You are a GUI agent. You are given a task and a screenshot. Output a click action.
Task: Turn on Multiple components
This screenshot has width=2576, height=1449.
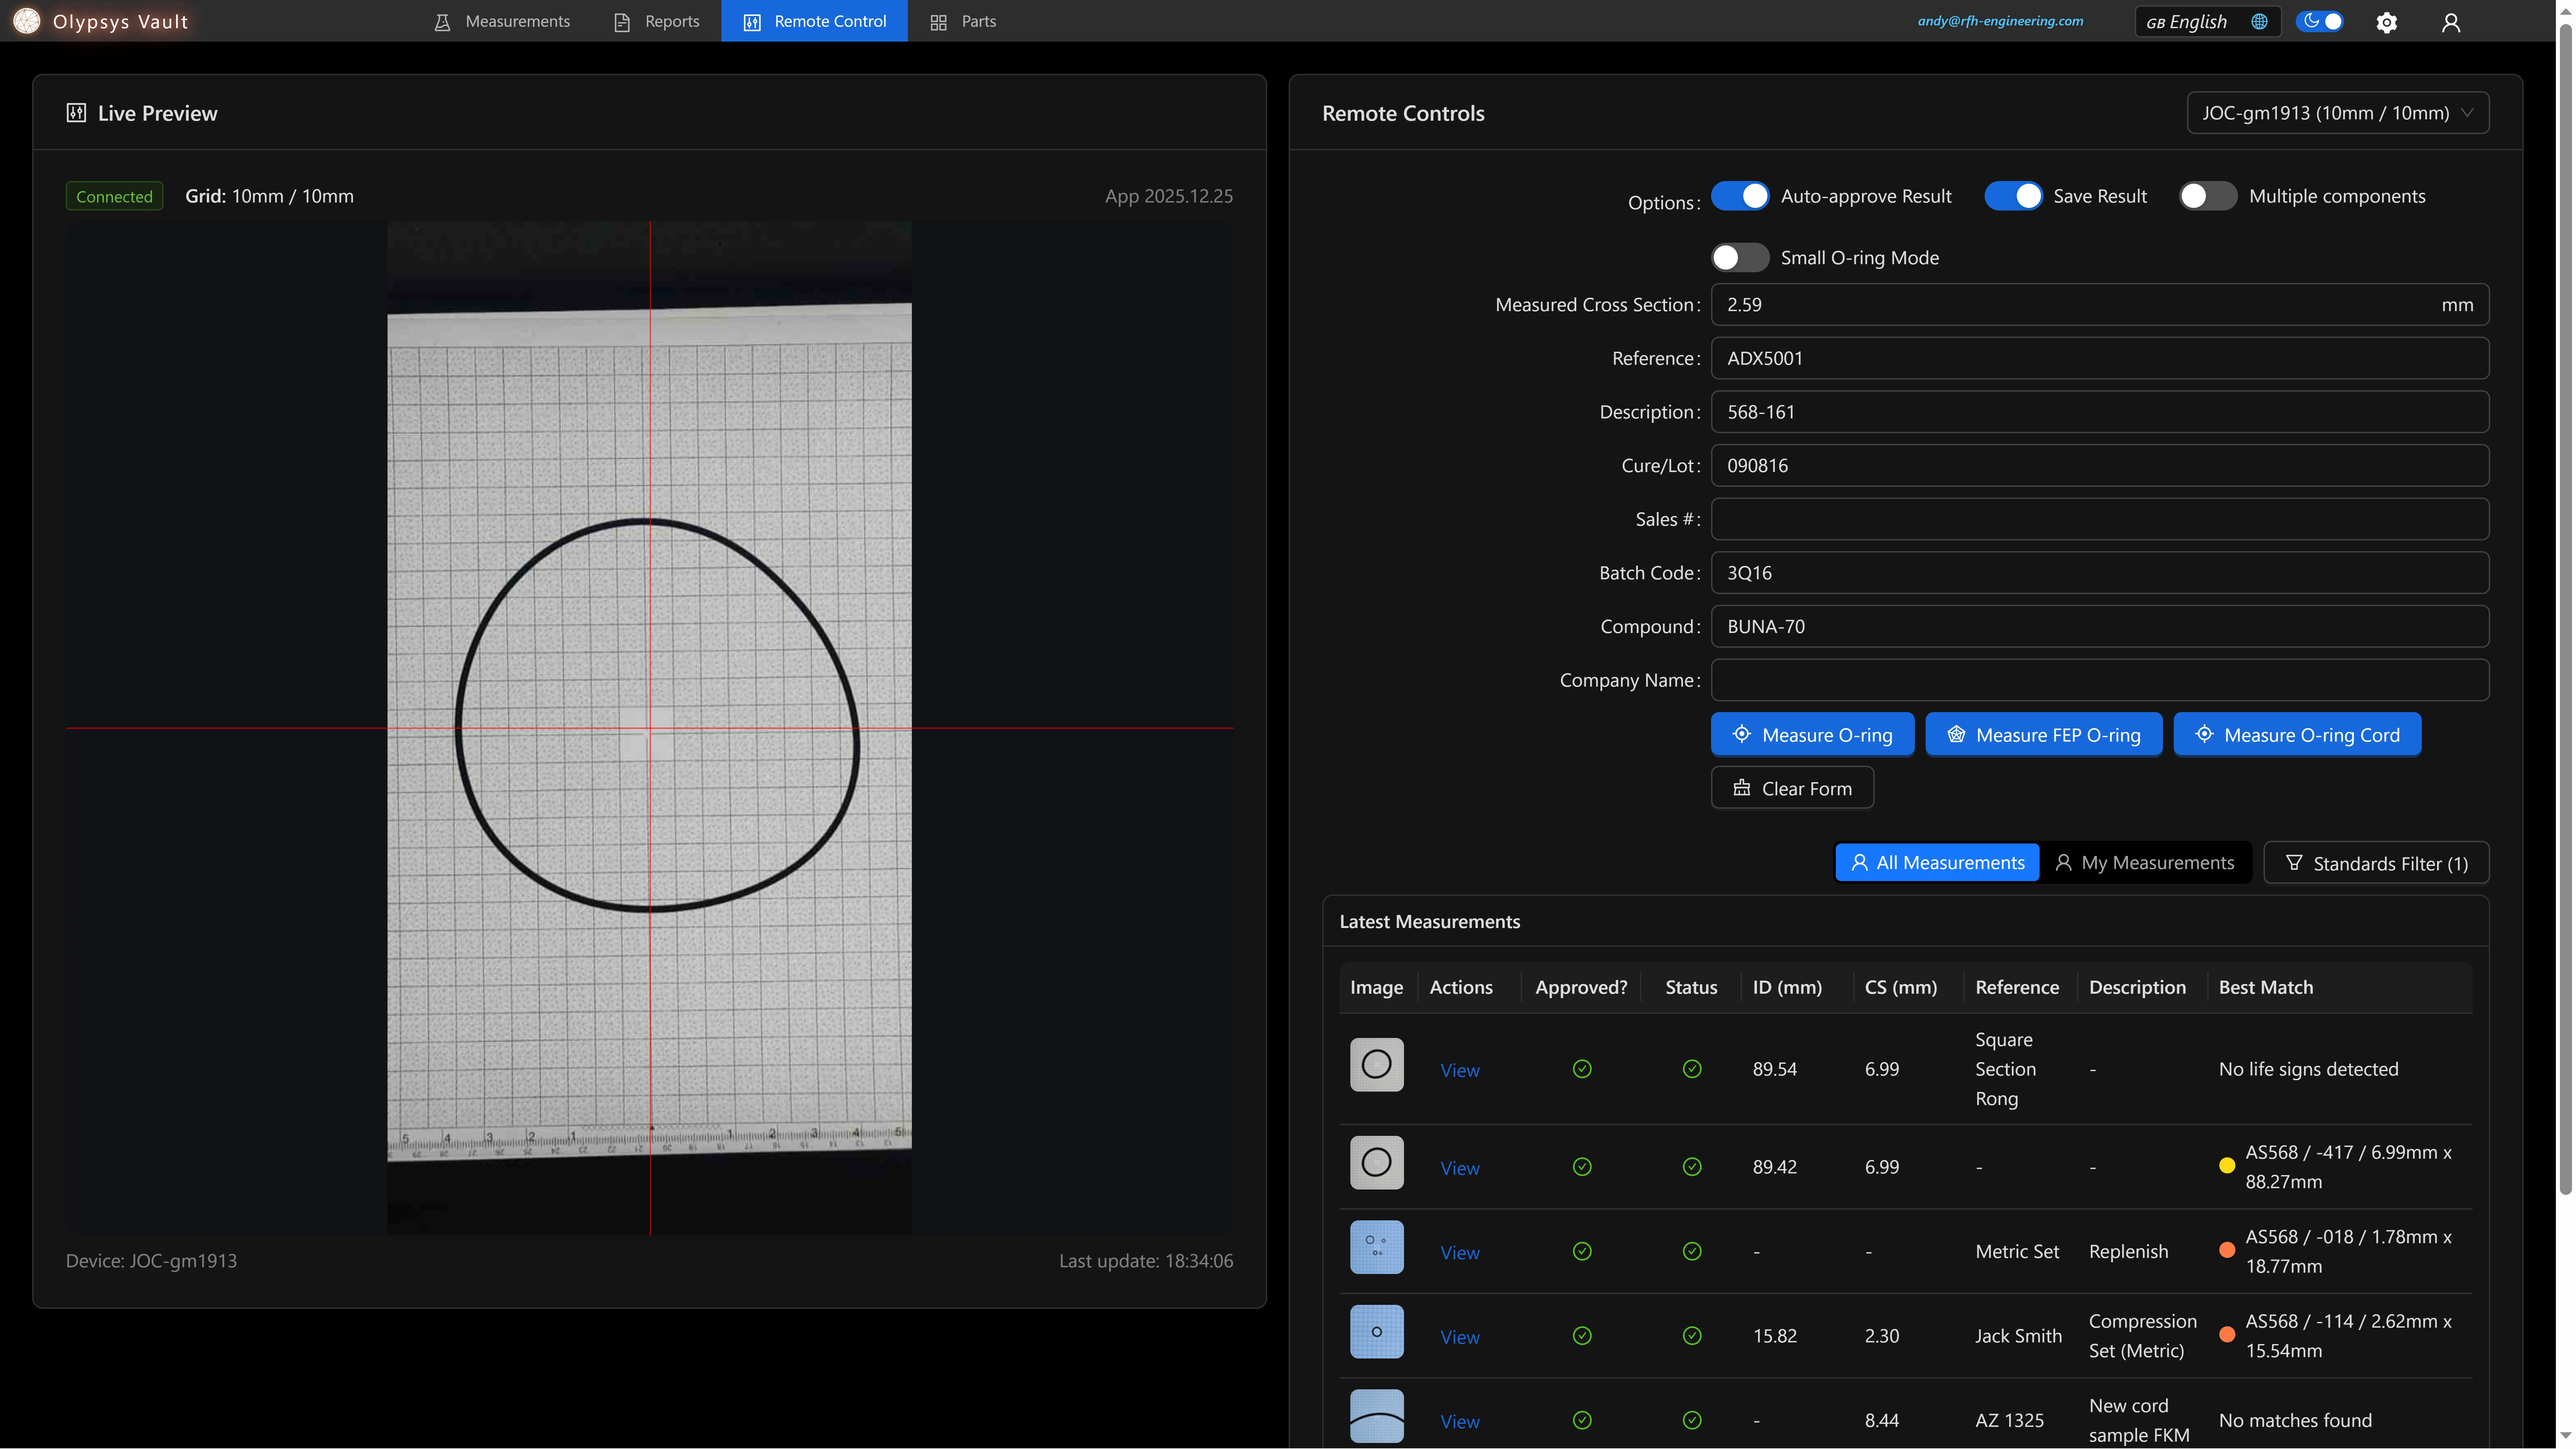[x=2207, y=196]
